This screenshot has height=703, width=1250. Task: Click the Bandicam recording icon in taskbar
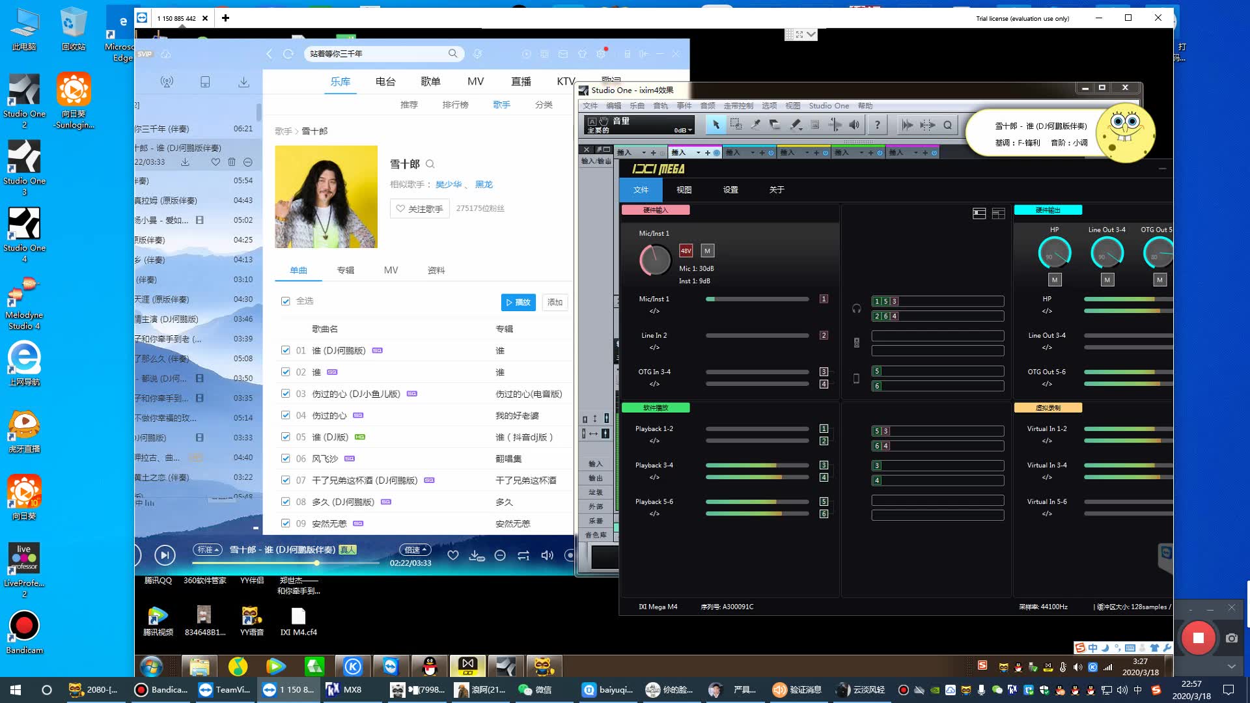point(160,689)
